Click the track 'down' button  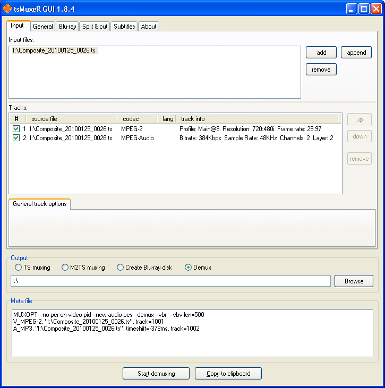[x=360, y=136]
